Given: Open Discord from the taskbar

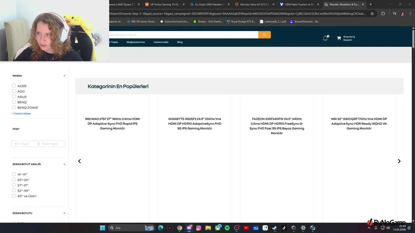Looking at the screenshot, I should click(189, 228).
